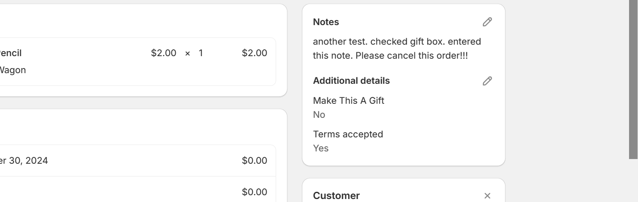Click the vertical page scrollbar thumb
The height and width of the screenshot is (202, 638).
pyautogui.click(x=633, y=79)
